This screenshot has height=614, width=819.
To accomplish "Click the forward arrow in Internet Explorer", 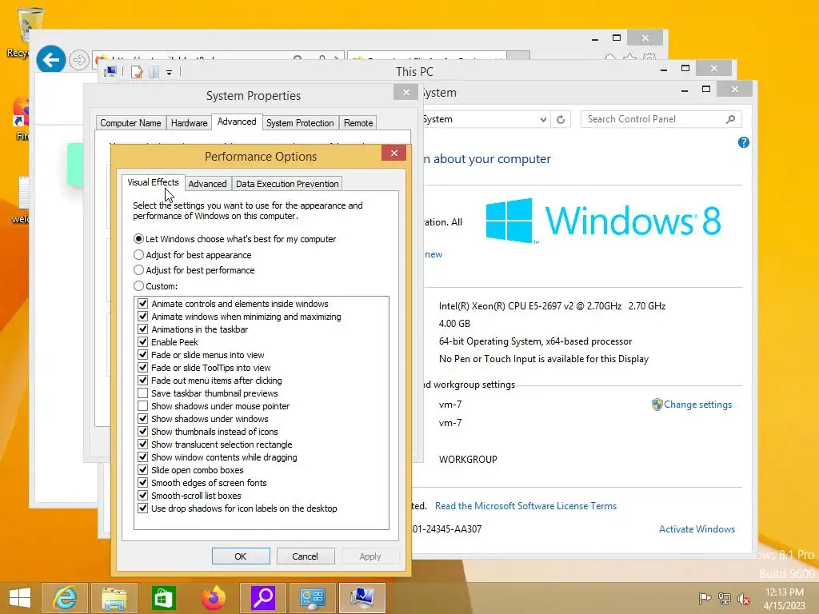I will (x=79, y=60).
